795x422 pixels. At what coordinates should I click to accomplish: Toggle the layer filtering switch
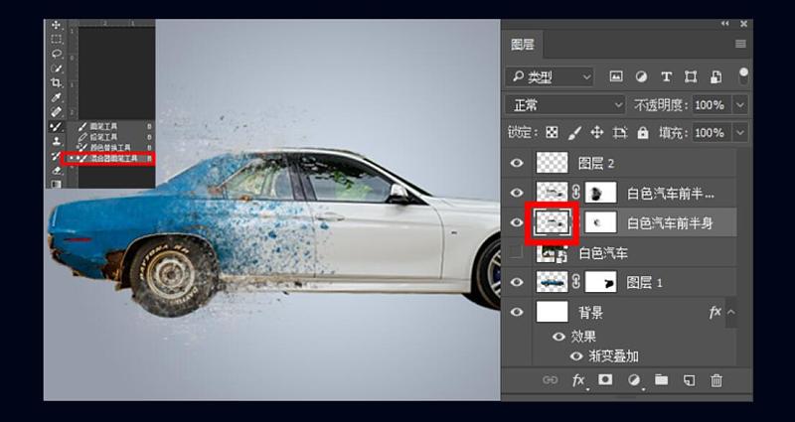point(743,76)
